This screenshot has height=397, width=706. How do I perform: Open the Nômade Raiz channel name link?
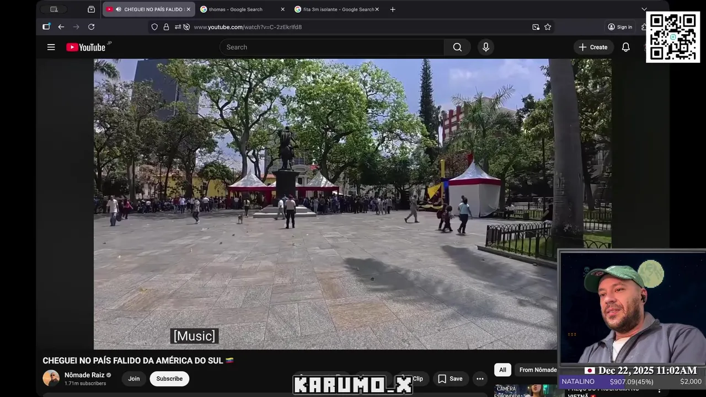[x=84, y=375]
